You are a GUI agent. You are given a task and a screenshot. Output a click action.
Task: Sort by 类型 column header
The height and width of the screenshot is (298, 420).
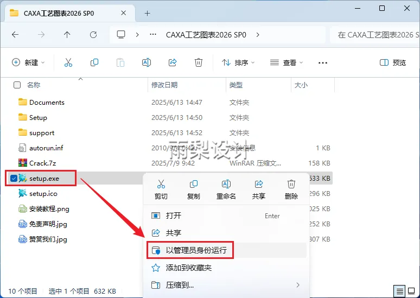point(236,85)
